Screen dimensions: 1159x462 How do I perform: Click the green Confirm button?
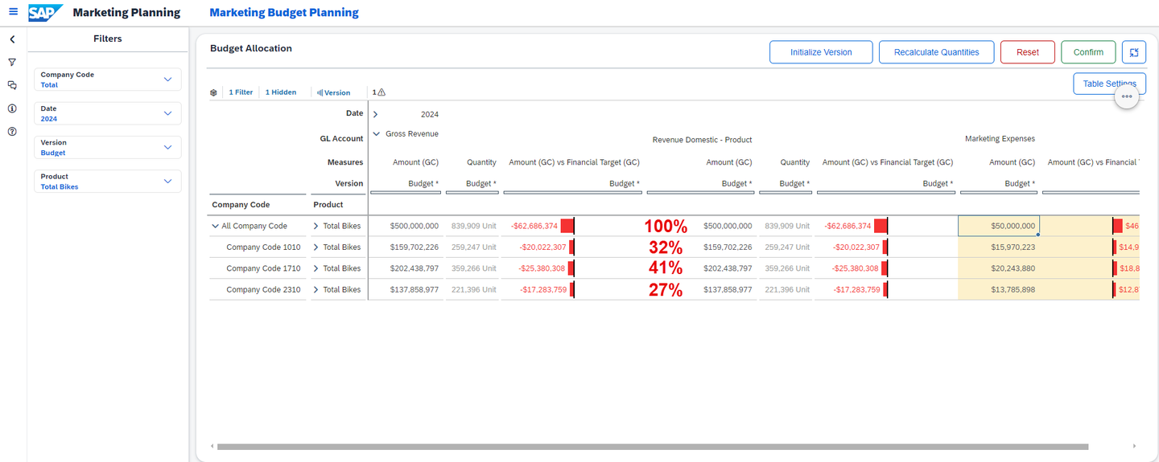point(1088,52)
